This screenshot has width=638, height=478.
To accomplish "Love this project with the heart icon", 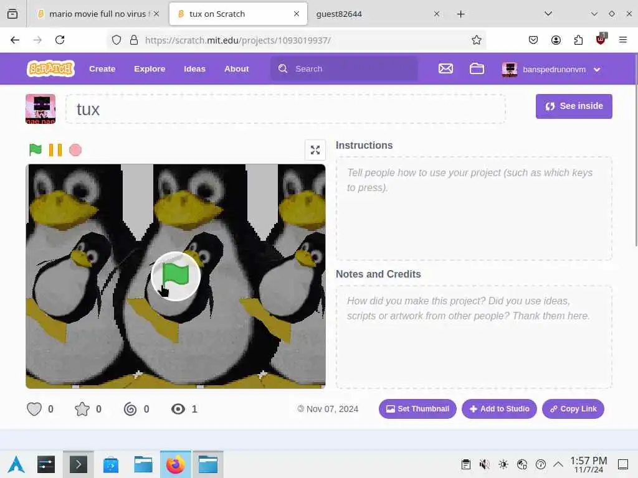I will (x=34, y=409).
